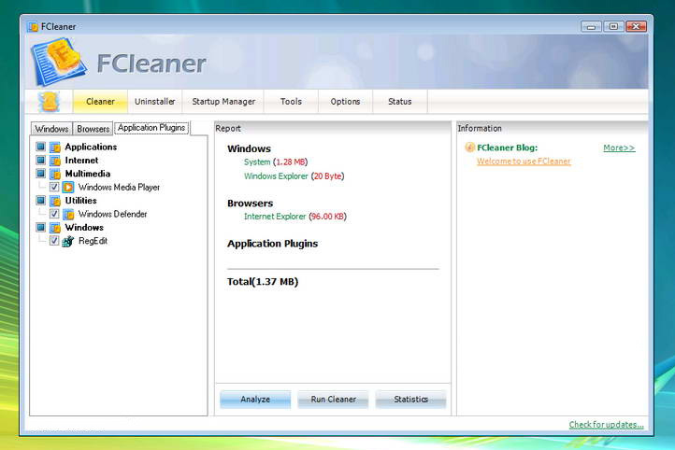Click the Run Cleaner button

[x=333, y=400]
